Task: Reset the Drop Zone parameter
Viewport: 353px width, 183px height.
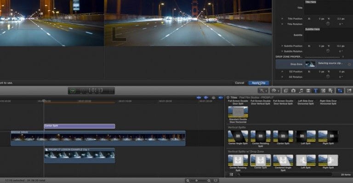Action: 349,64
